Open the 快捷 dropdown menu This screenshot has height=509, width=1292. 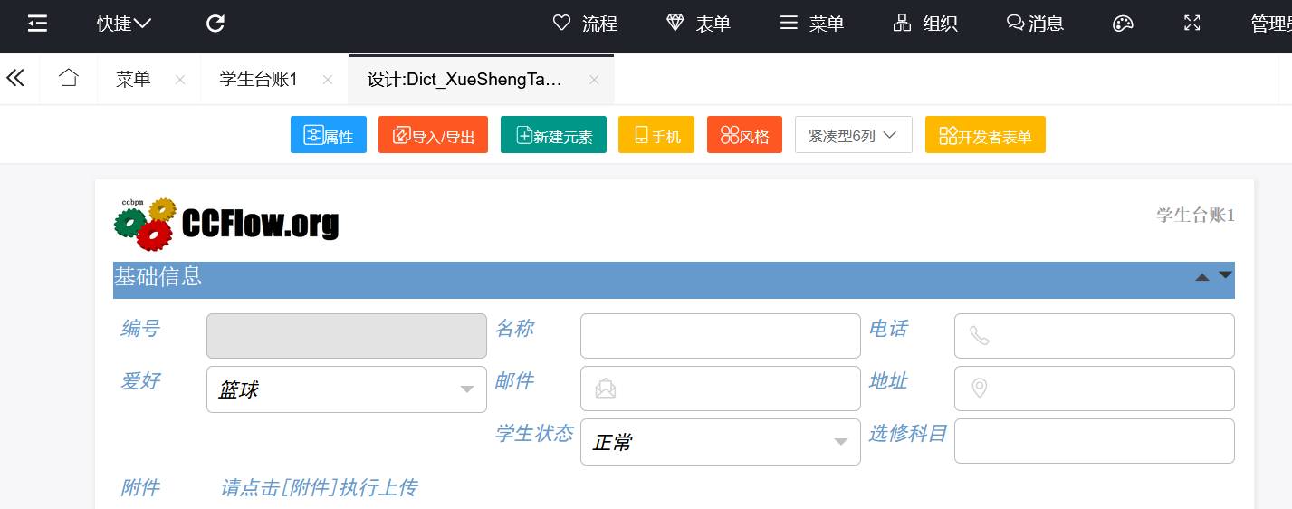pos(124,24)
